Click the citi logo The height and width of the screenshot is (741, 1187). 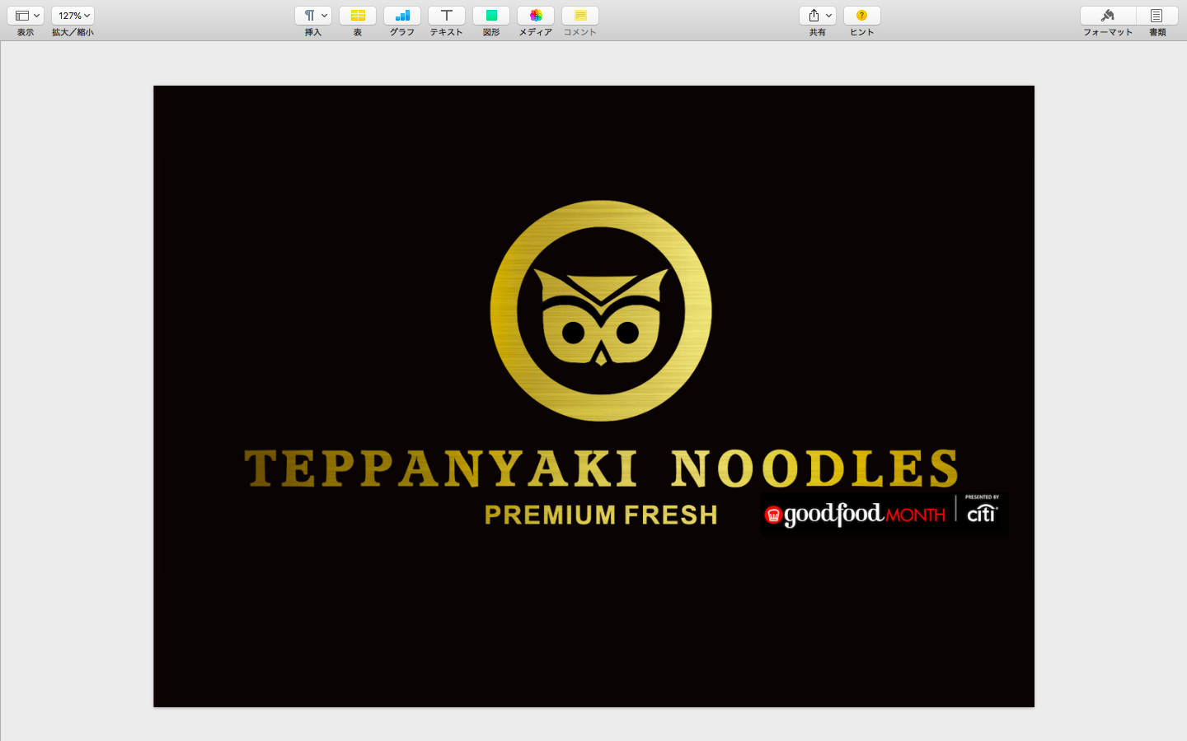coord(982,514)
